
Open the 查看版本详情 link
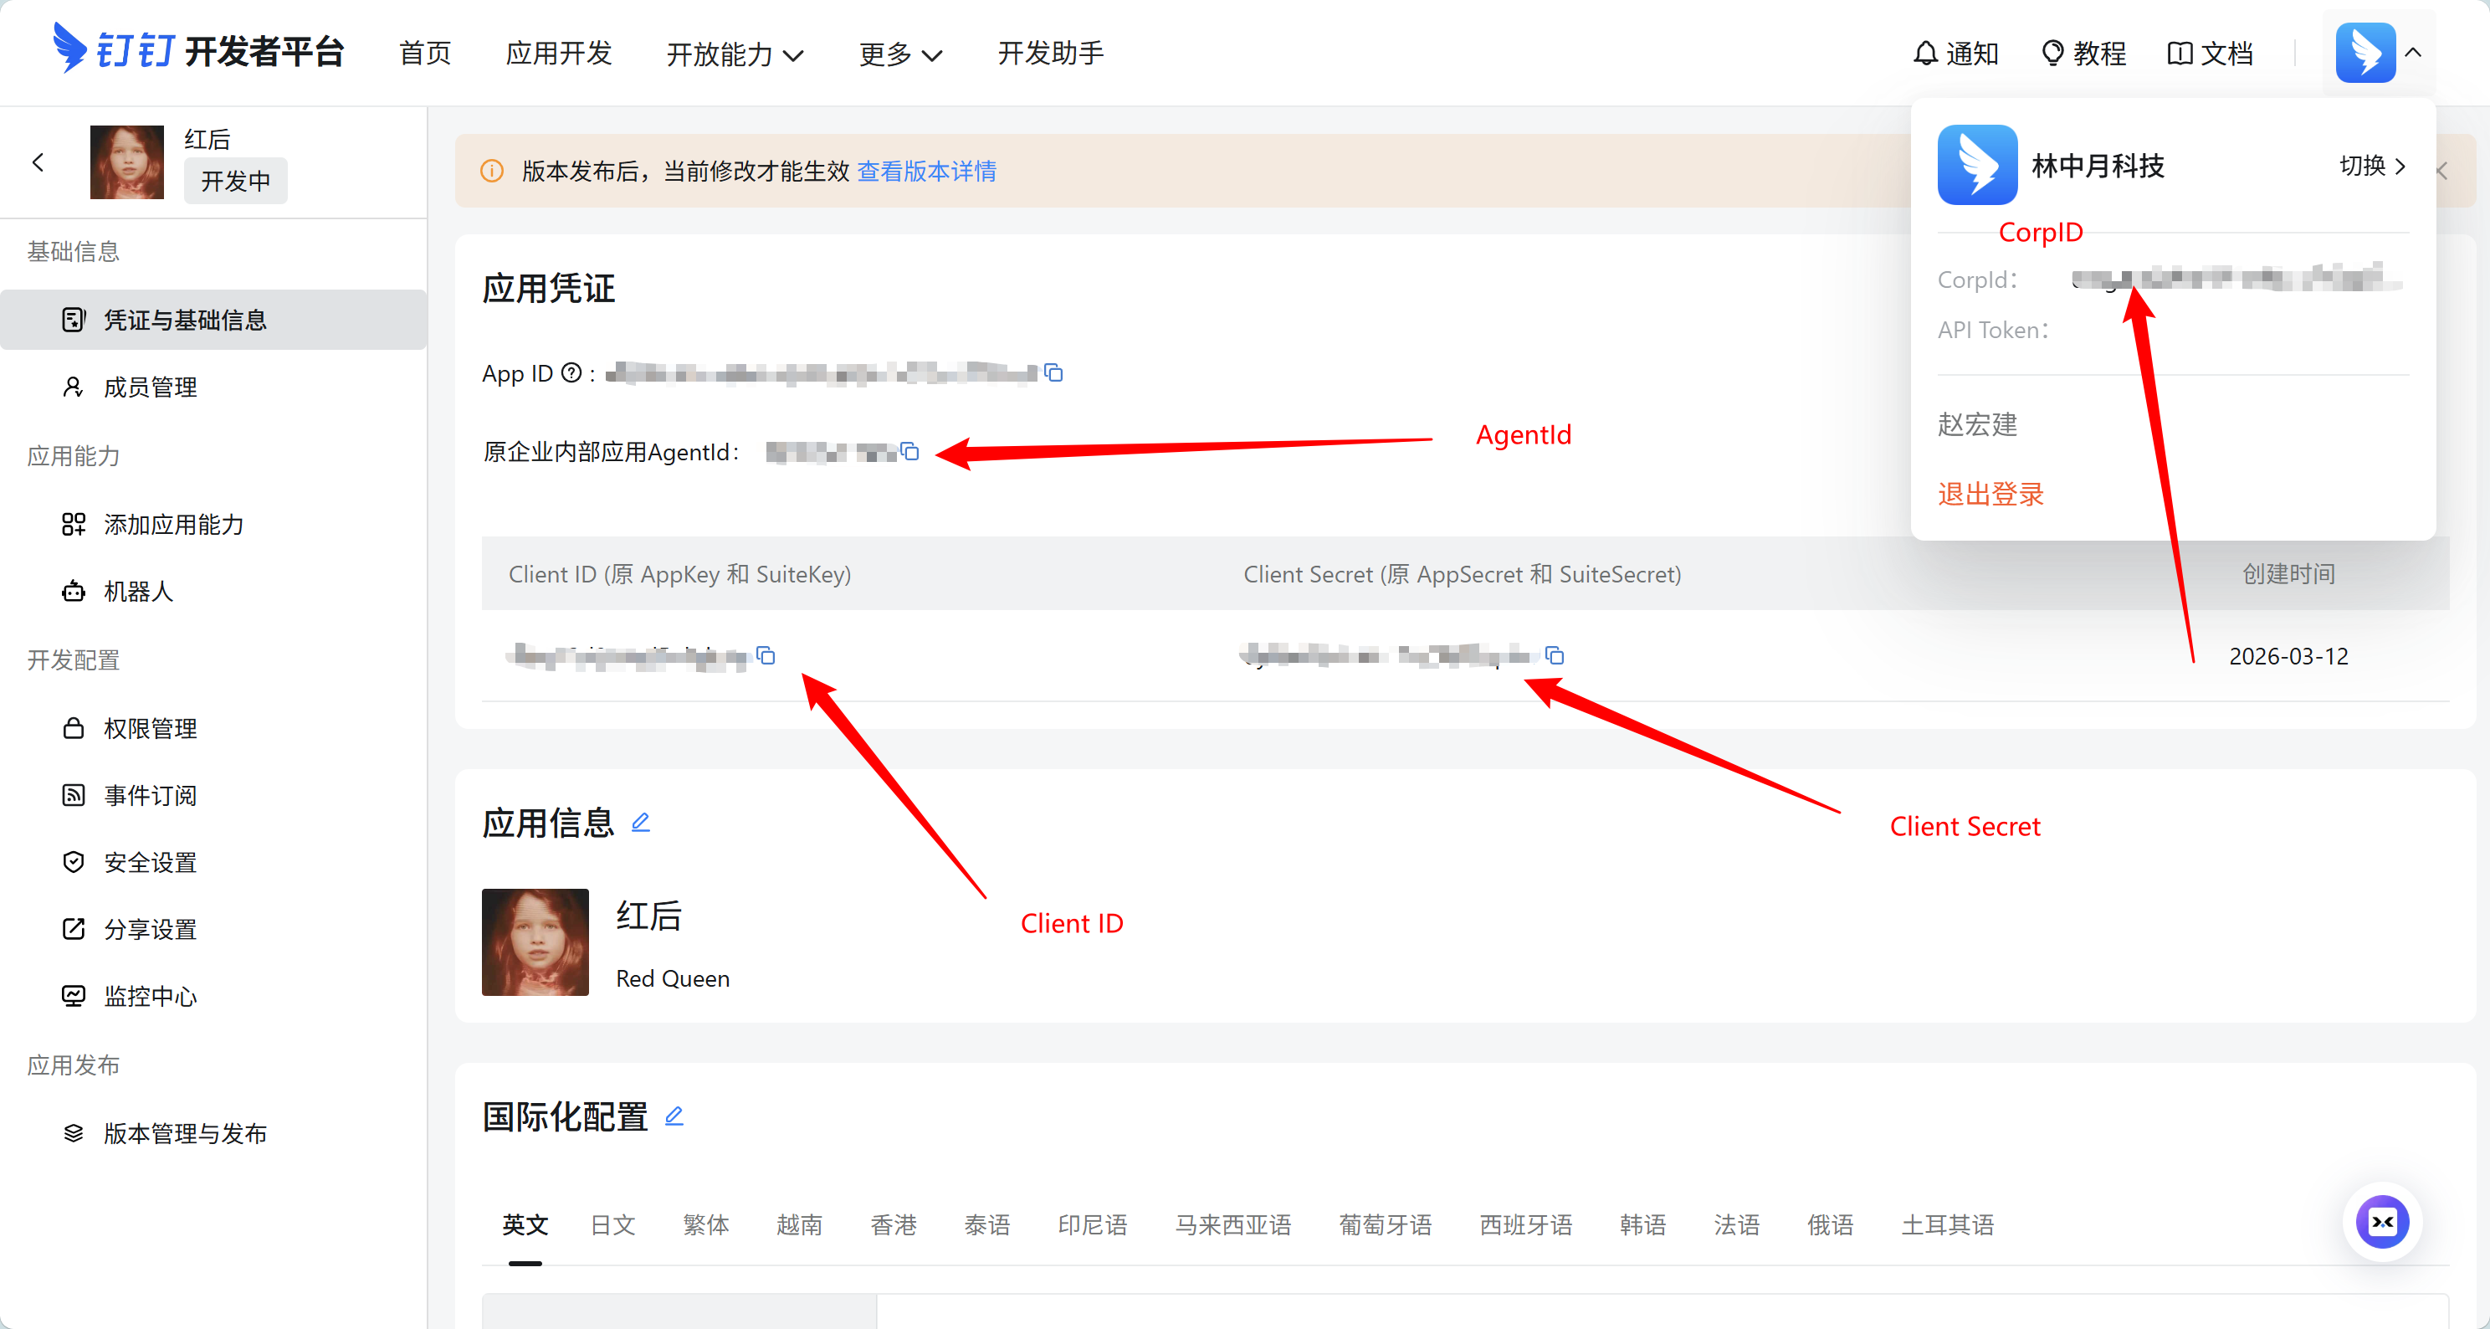(926, 171)
